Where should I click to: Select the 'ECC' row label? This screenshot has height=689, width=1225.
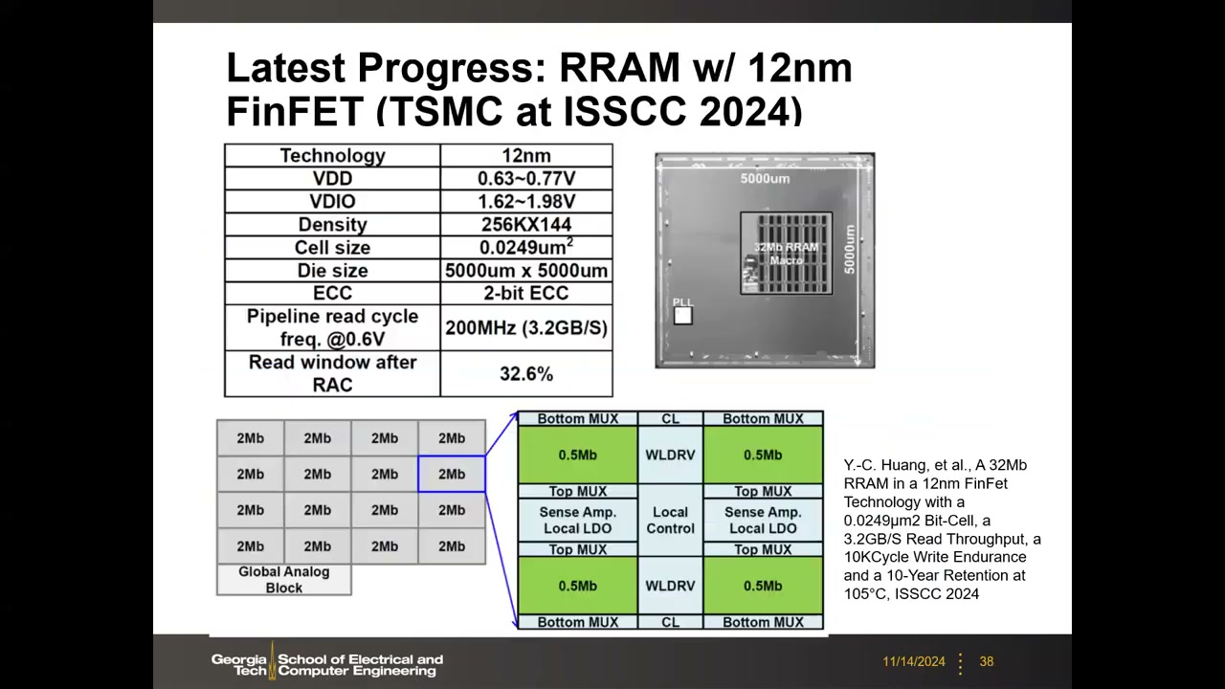tap(332, 294)
